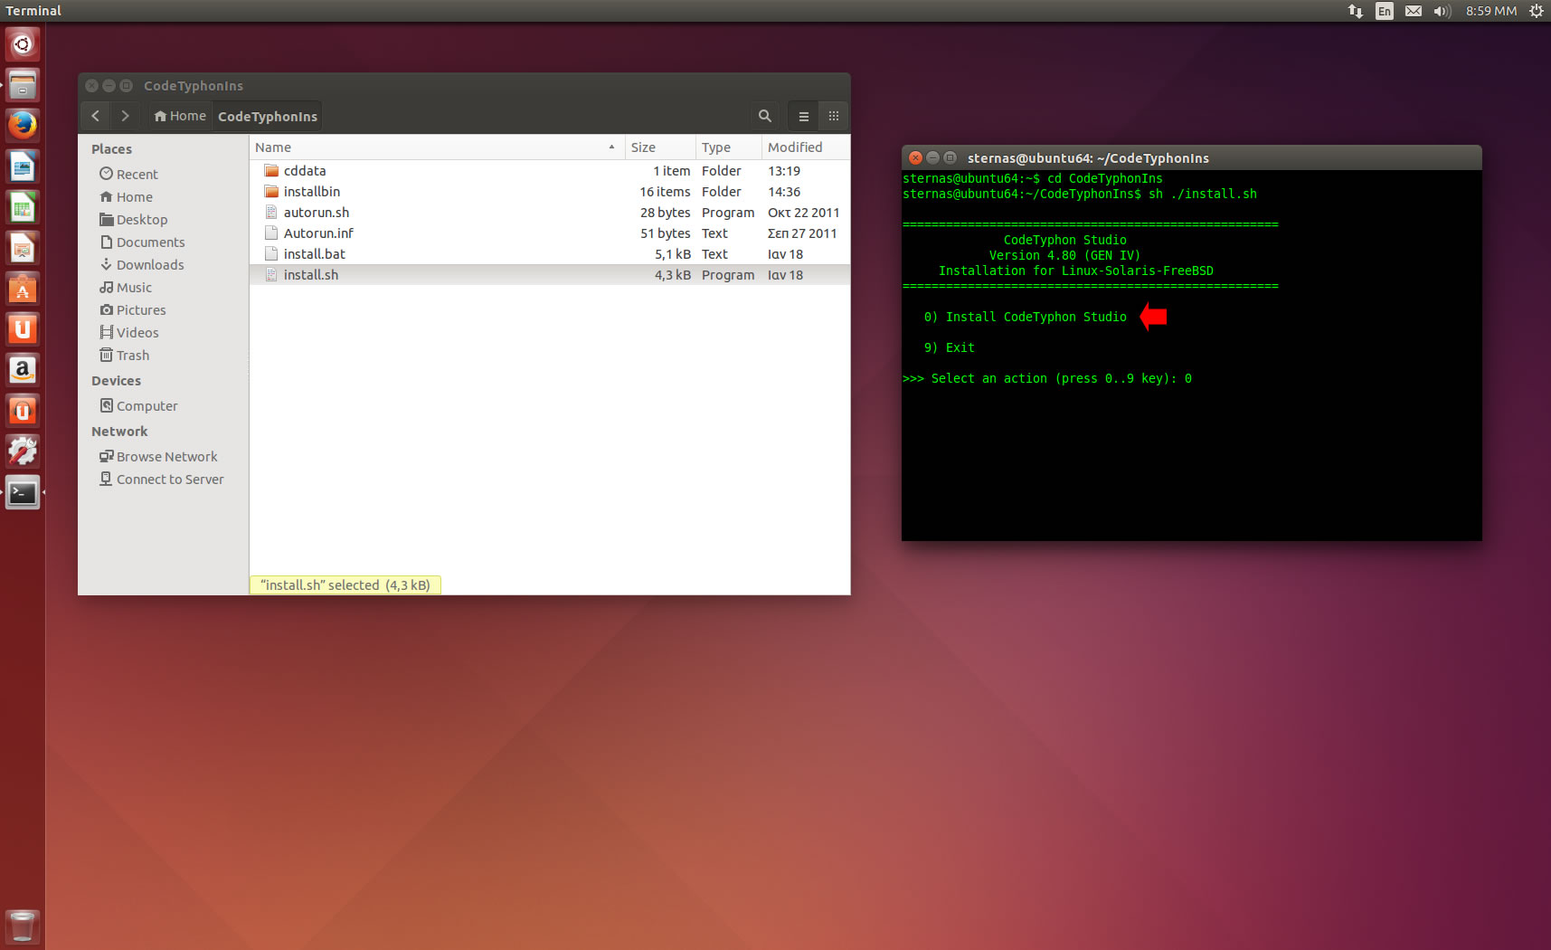Open sound volume indicator
Image resolution: width=1551 pixels, height=950 pixels.
pyautogui.click(x=1442, y=11)
